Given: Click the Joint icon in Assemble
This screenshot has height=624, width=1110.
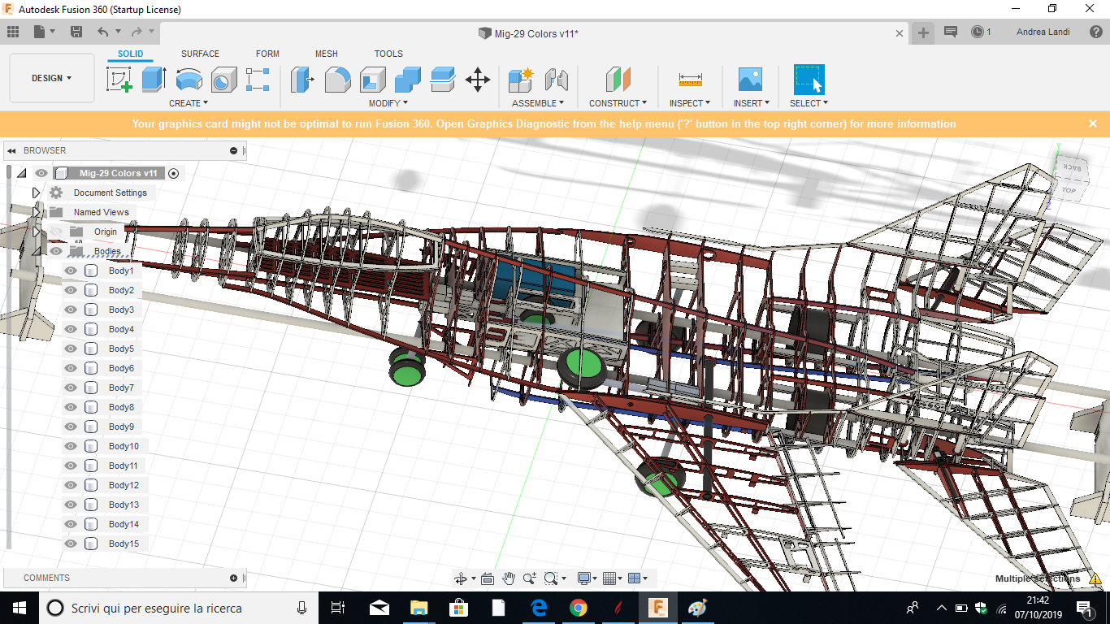Looking at the screenshot, I should coord(557,80).
